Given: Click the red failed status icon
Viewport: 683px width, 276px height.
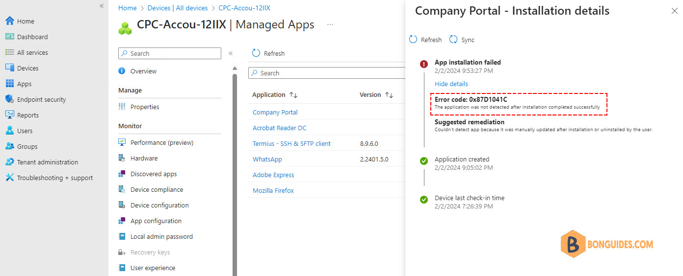Looking at the screenshot, I should pyautogui.click(x=424, y=64).
